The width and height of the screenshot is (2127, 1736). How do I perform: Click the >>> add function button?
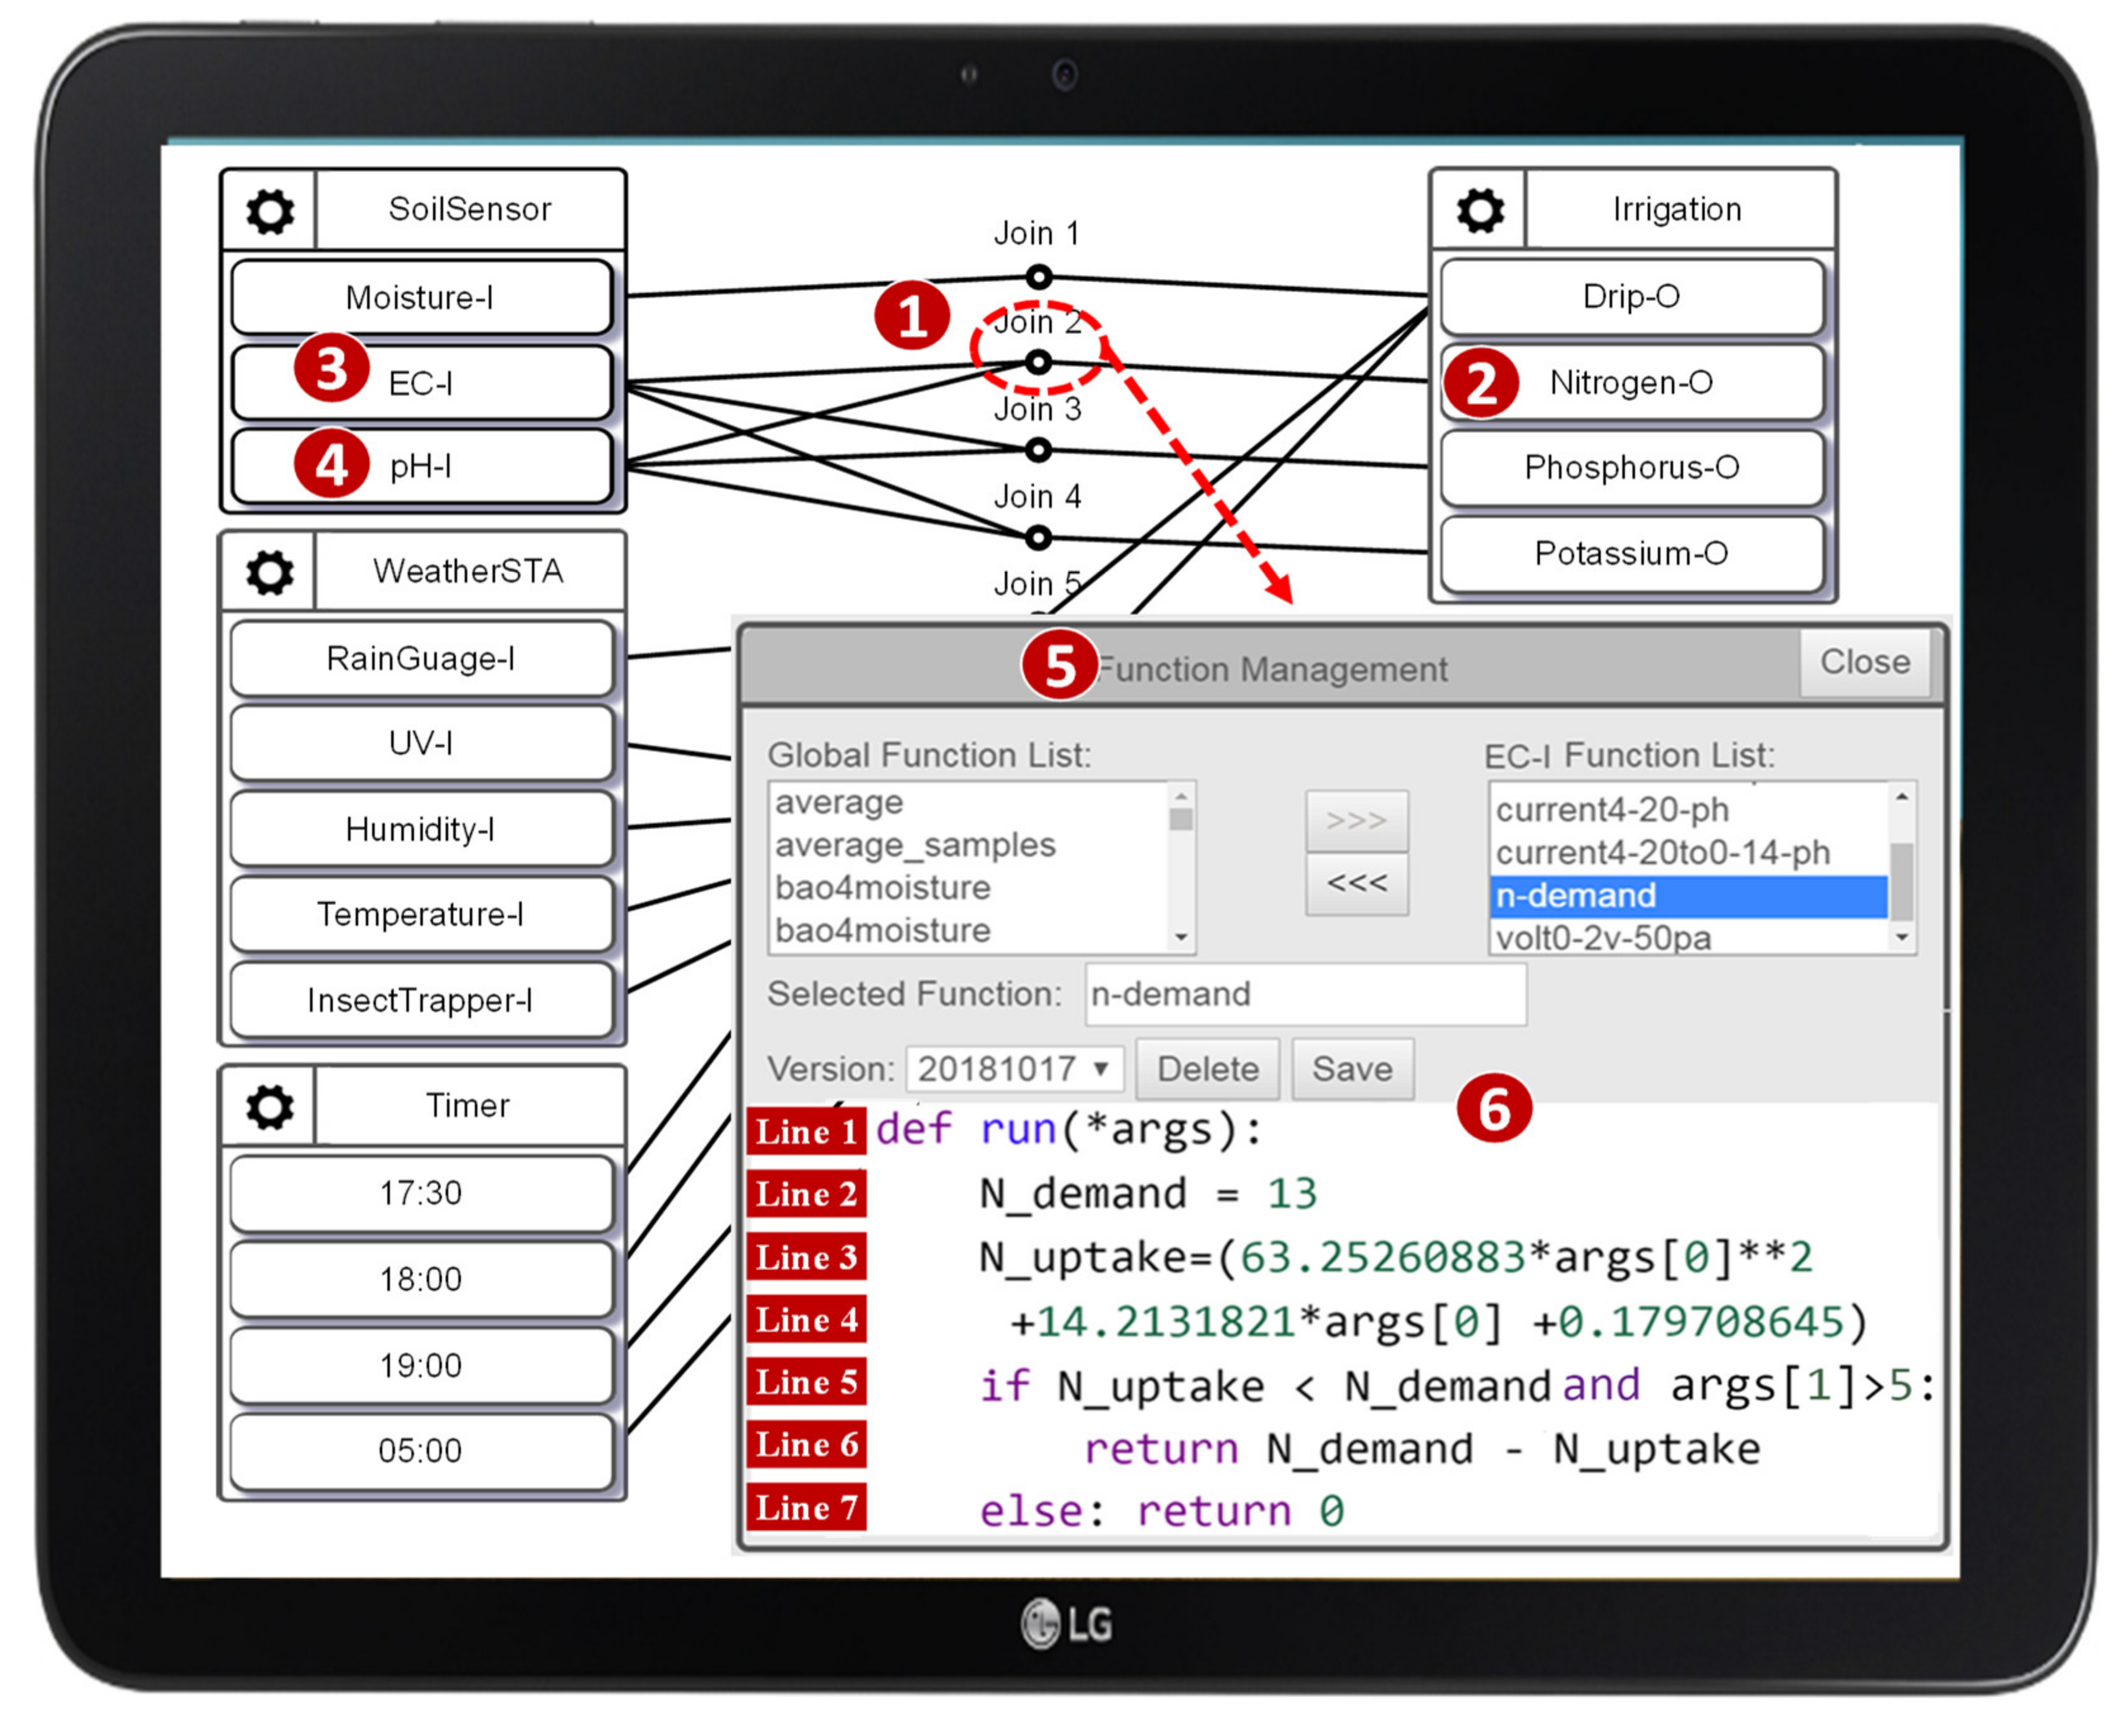pos(1356,821)
